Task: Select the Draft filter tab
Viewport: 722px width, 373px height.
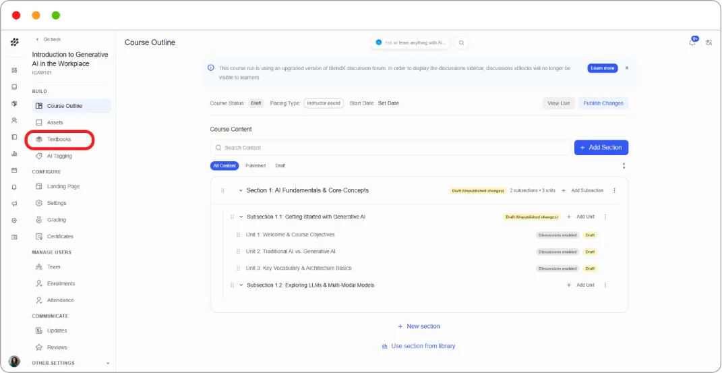Action: (280, 166)
